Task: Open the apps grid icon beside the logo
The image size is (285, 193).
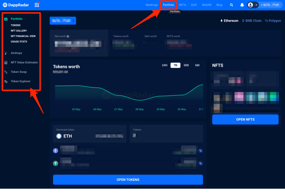Action: [x=37, y=5]
